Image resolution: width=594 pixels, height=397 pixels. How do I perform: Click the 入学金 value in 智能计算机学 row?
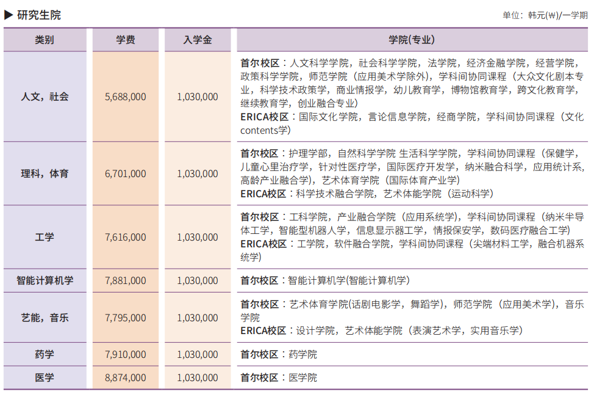click(x=198, y=281)
